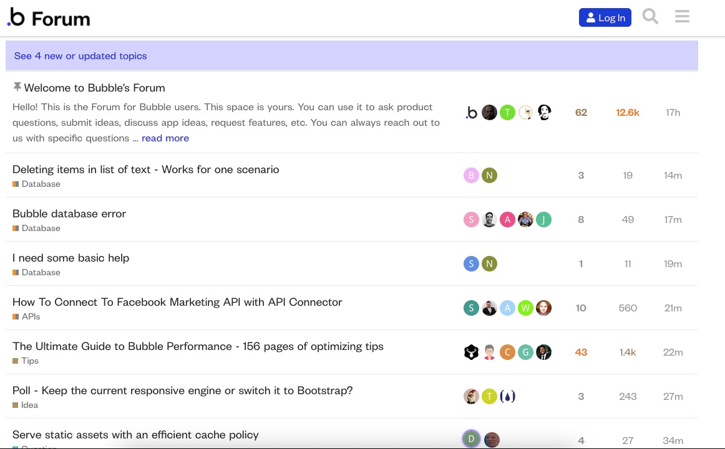The width and height of the screenshot is (725, 449).
Task: Click the blue 'S' avatar on basic help topic
Action: click(x=471, y=264)
